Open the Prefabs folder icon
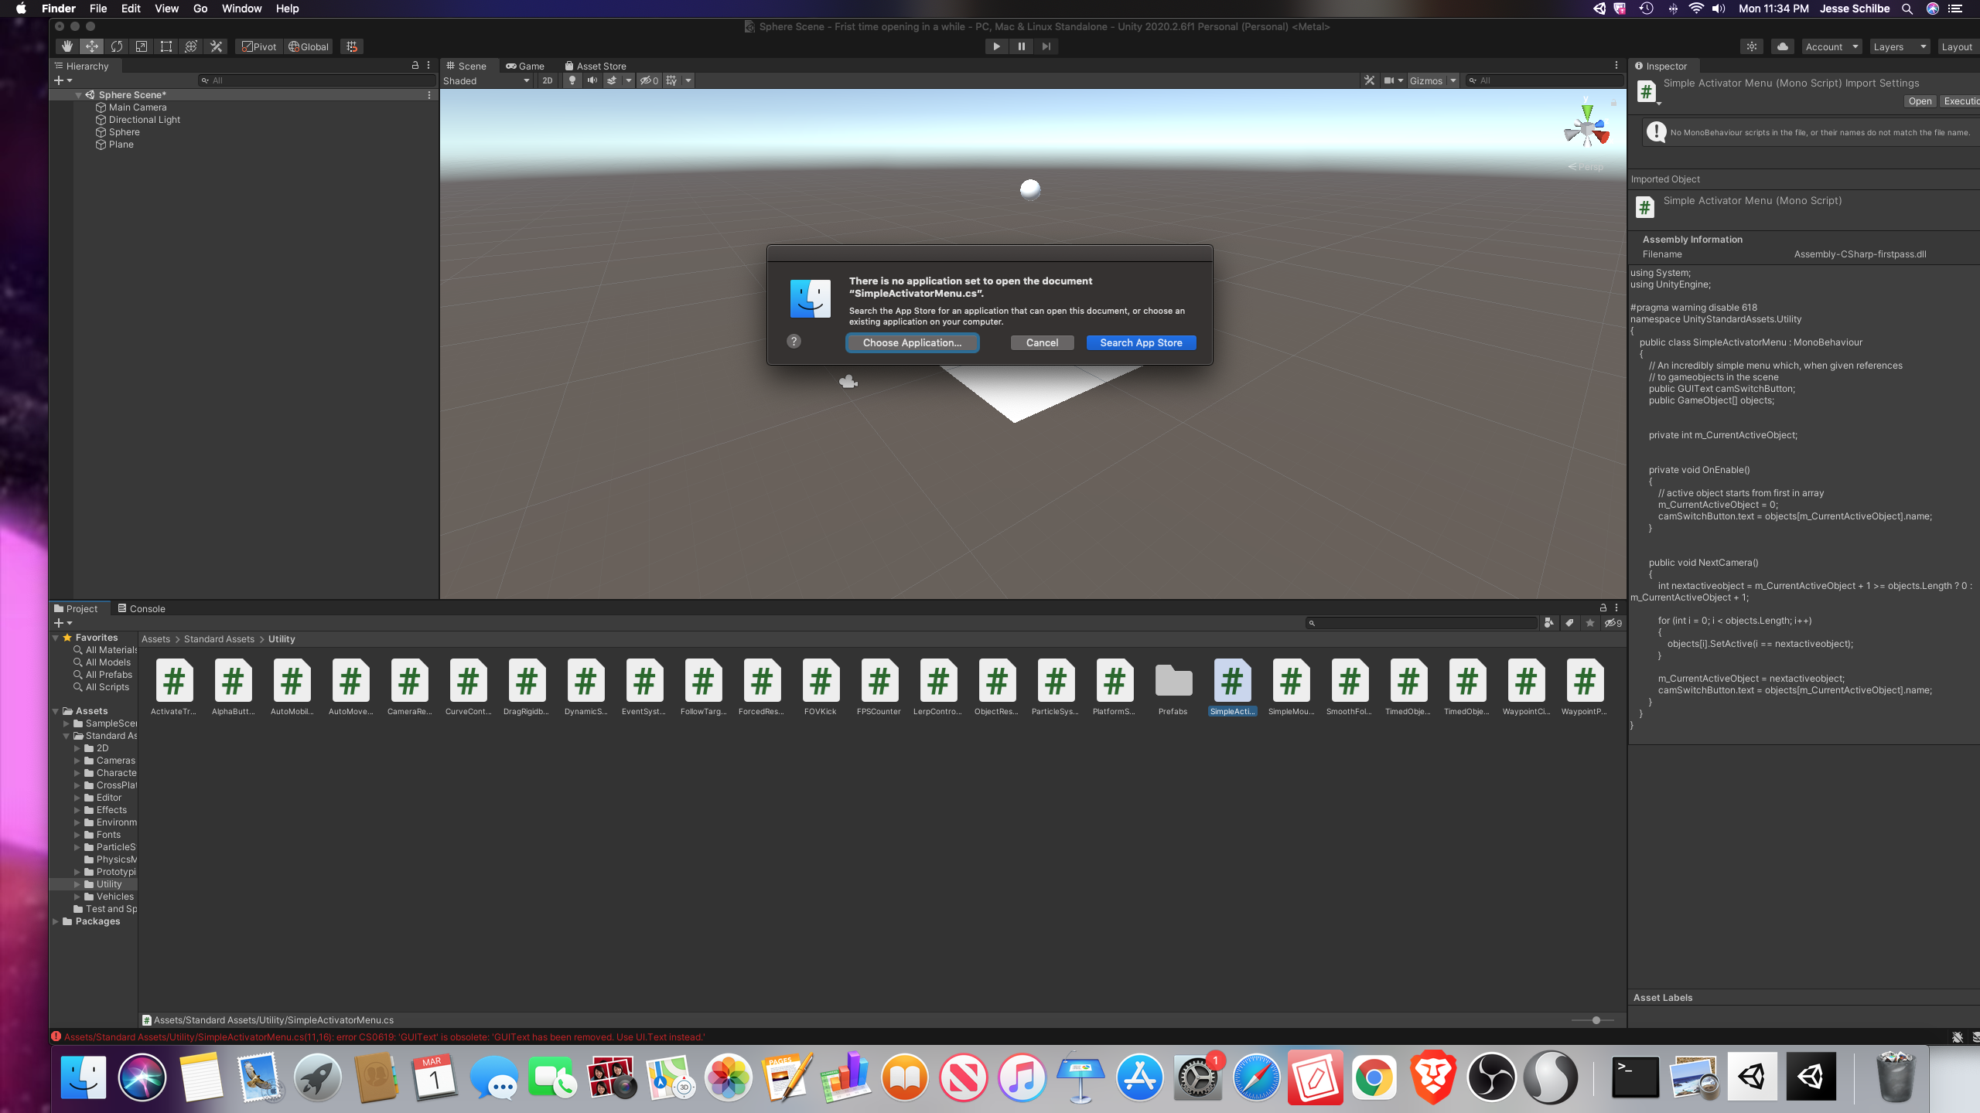 point(1173,682)
